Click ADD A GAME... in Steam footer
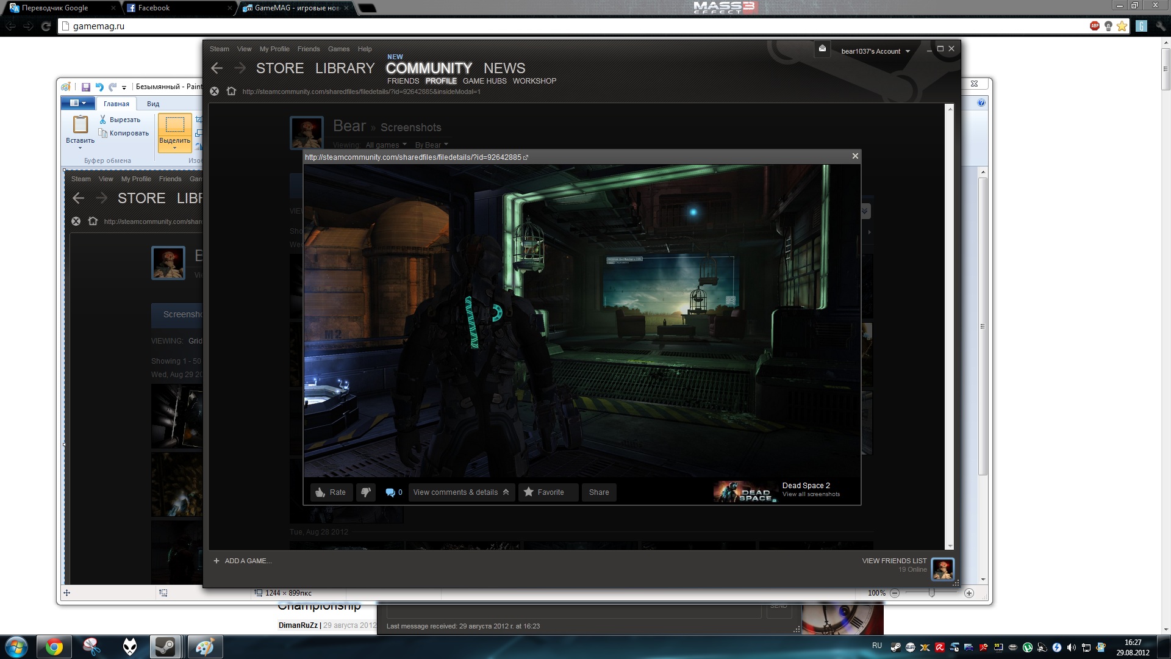This screenshot has width=1171, height=659. (x=248, y=561)
